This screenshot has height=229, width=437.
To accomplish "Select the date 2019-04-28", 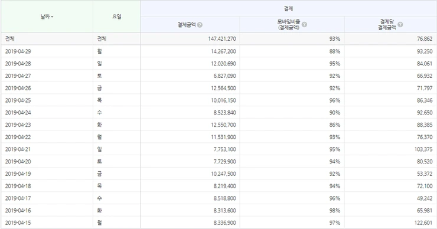I will pos(18,64).
